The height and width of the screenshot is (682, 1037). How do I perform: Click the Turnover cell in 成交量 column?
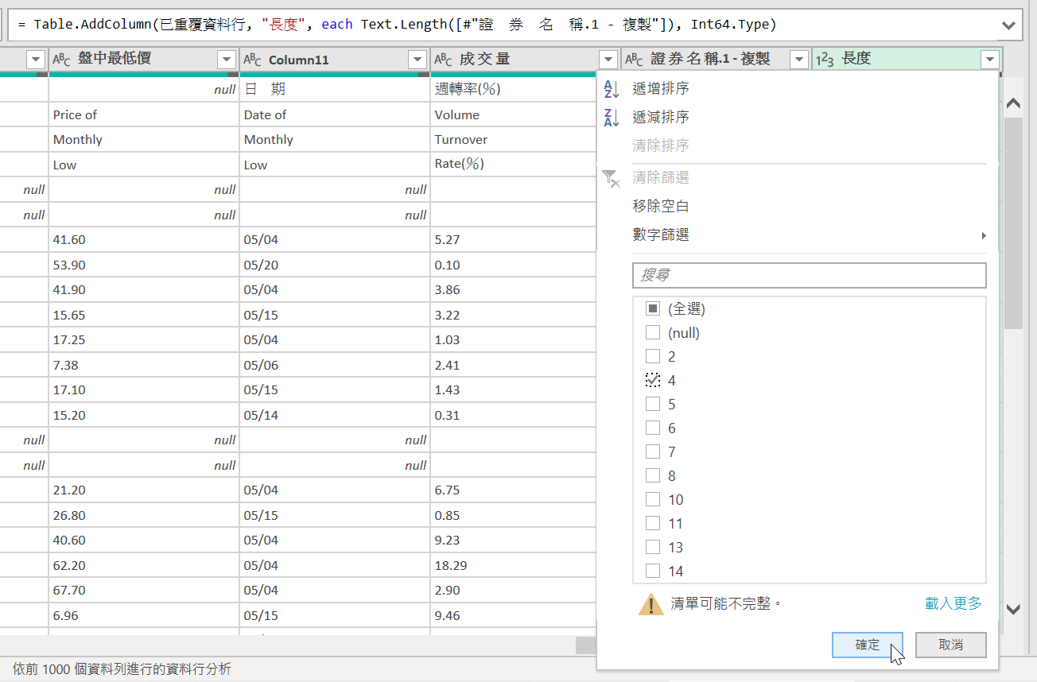(514, 139)
